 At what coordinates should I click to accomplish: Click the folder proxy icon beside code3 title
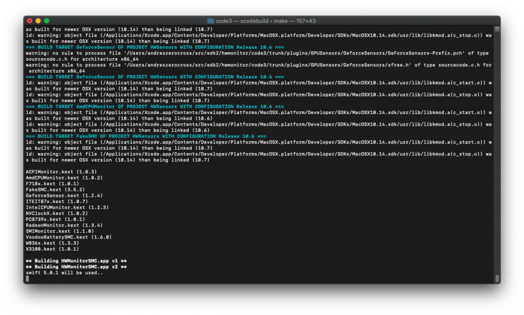[211, 21]
